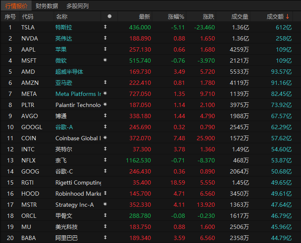
Task: Open the 特斯拉 stock name
Action: click(x=64, y=27)
